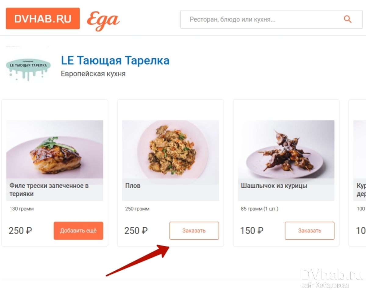Image resolution: width=366 pixels, height=292 pixels.
Task: Click the search magnifier icon
Action: (x=348, y=20)
